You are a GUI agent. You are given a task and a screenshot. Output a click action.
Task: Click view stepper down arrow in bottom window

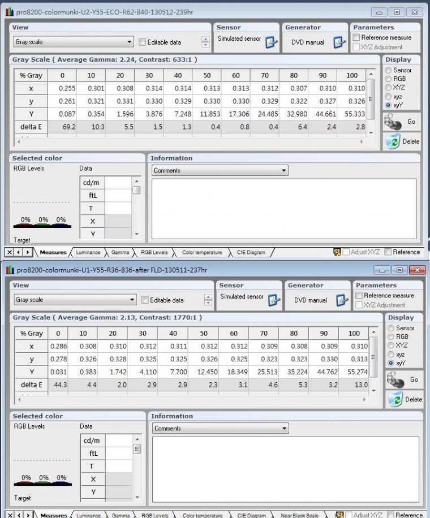pyautogui.click(x=208, y=303)
